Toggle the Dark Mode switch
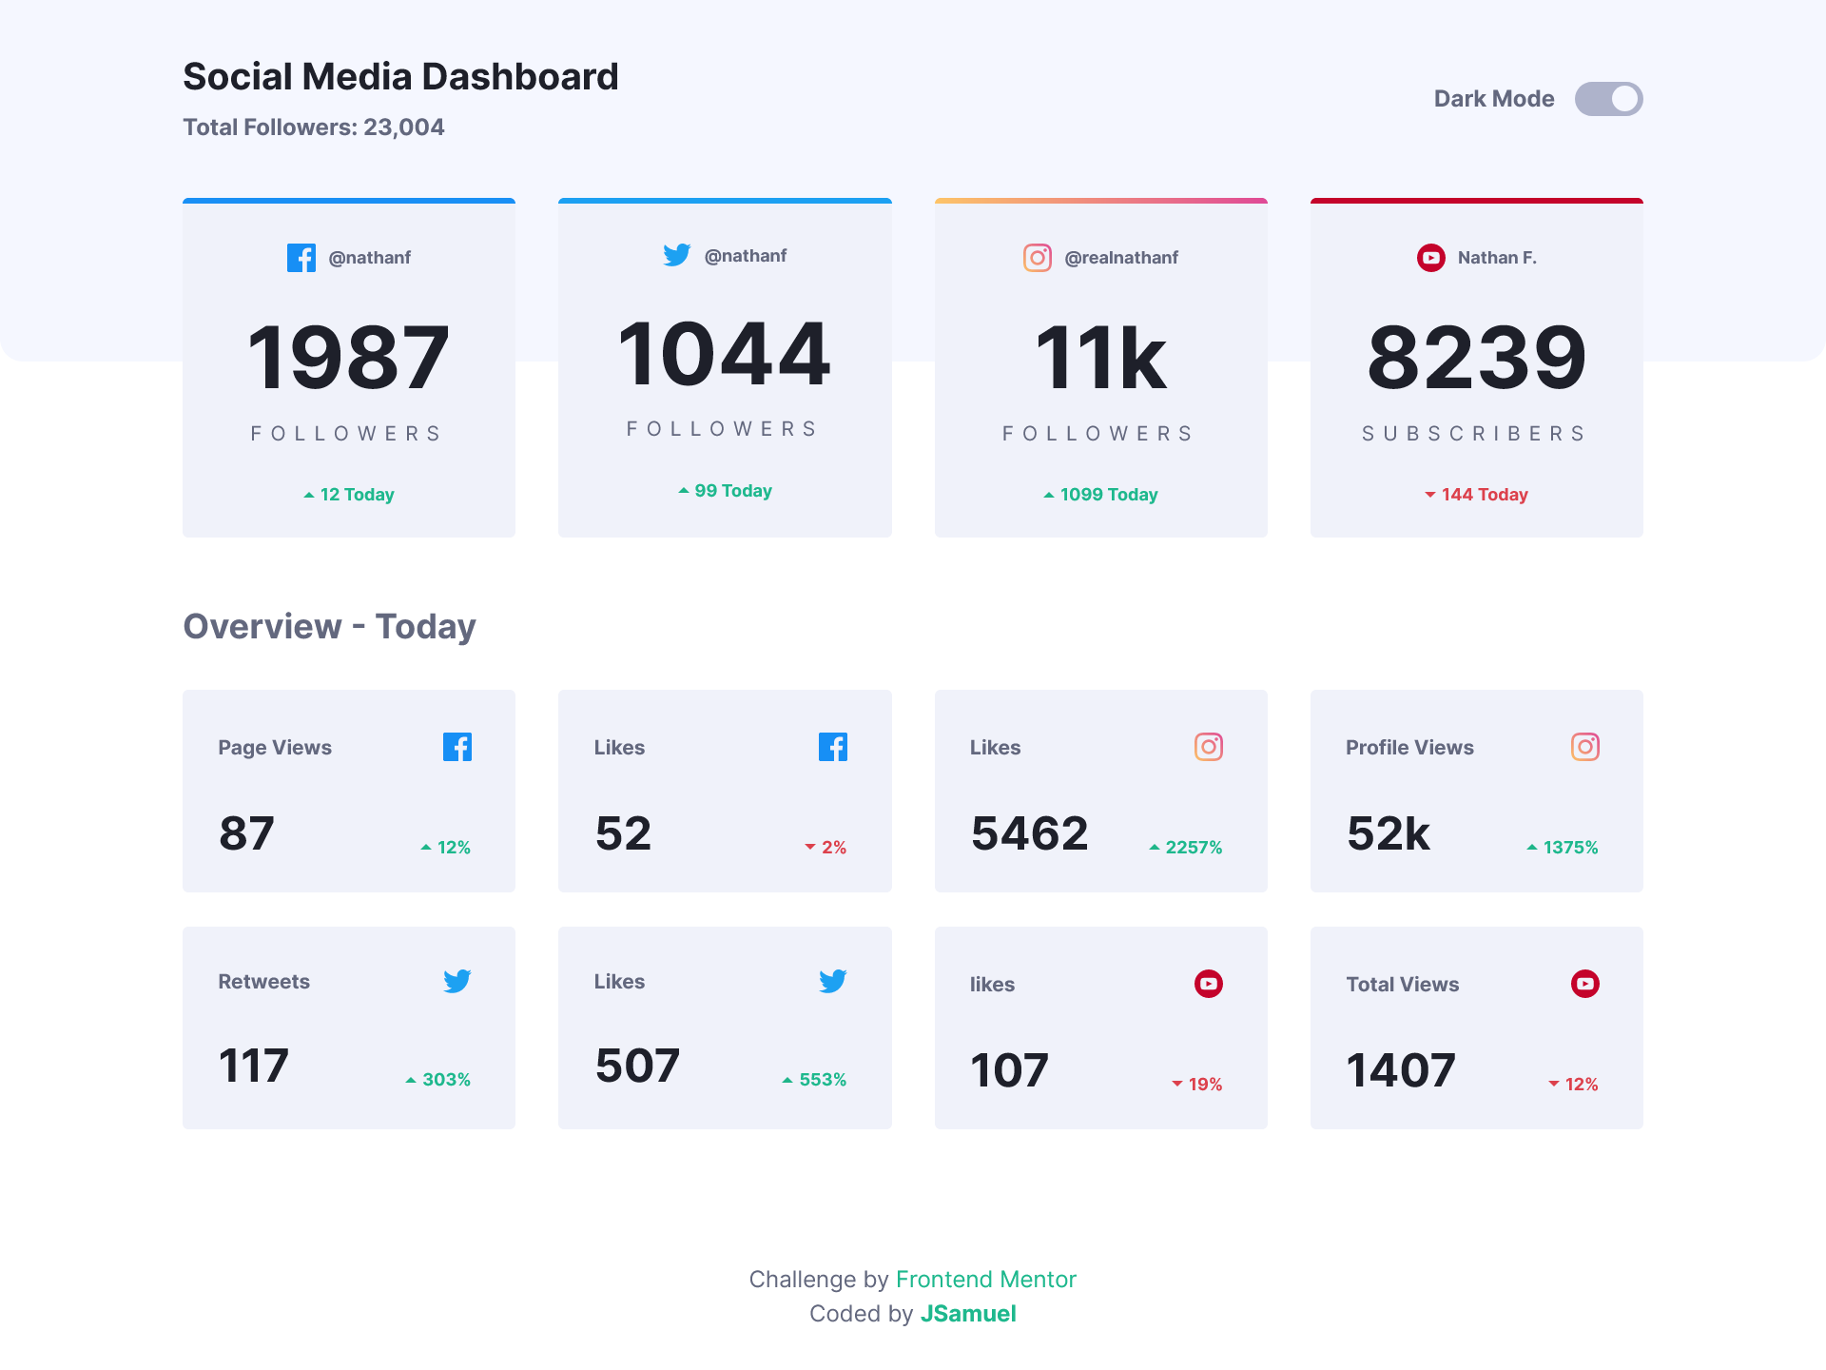 (x=1608, y=99)
